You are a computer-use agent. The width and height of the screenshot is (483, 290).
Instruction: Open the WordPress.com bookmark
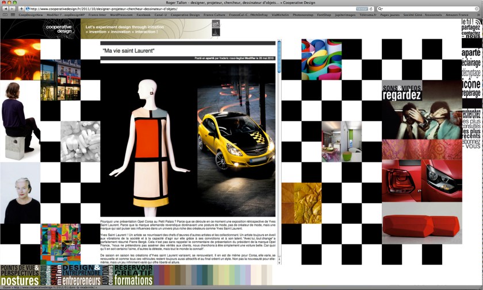point(121,15)
